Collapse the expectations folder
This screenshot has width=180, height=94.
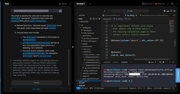click(x=86, y=36)
